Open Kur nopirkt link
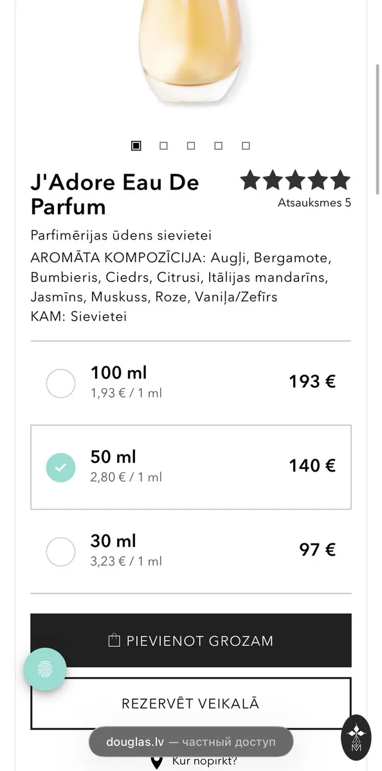This screenshot has width=382, height=771. point(205,762)
